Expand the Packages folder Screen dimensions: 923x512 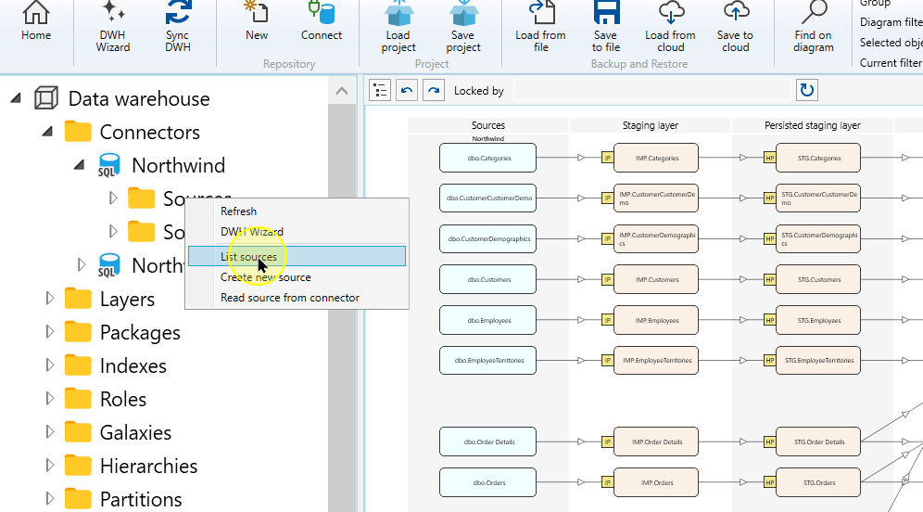(50, 332)
